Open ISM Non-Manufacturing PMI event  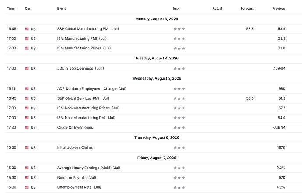(86, 118)
